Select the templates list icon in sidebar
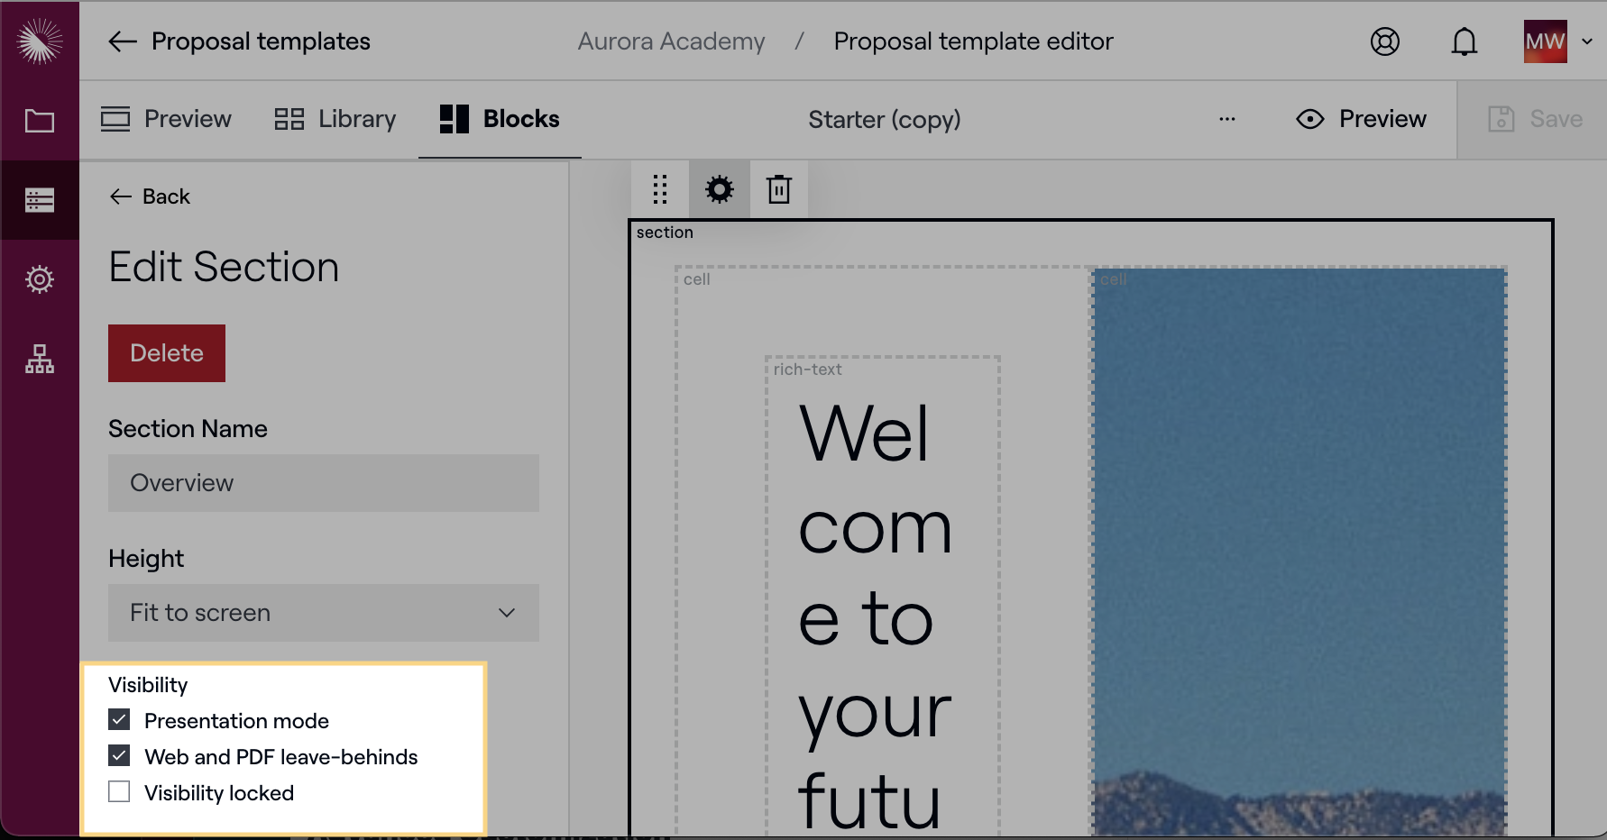This screenshot has height=840, width=1607. [x=40, y=200]
